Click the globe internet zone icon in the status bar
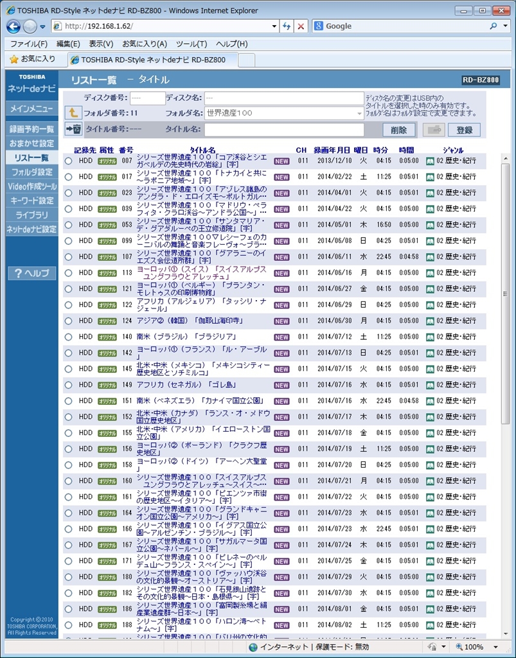 (x=253, y=647)
